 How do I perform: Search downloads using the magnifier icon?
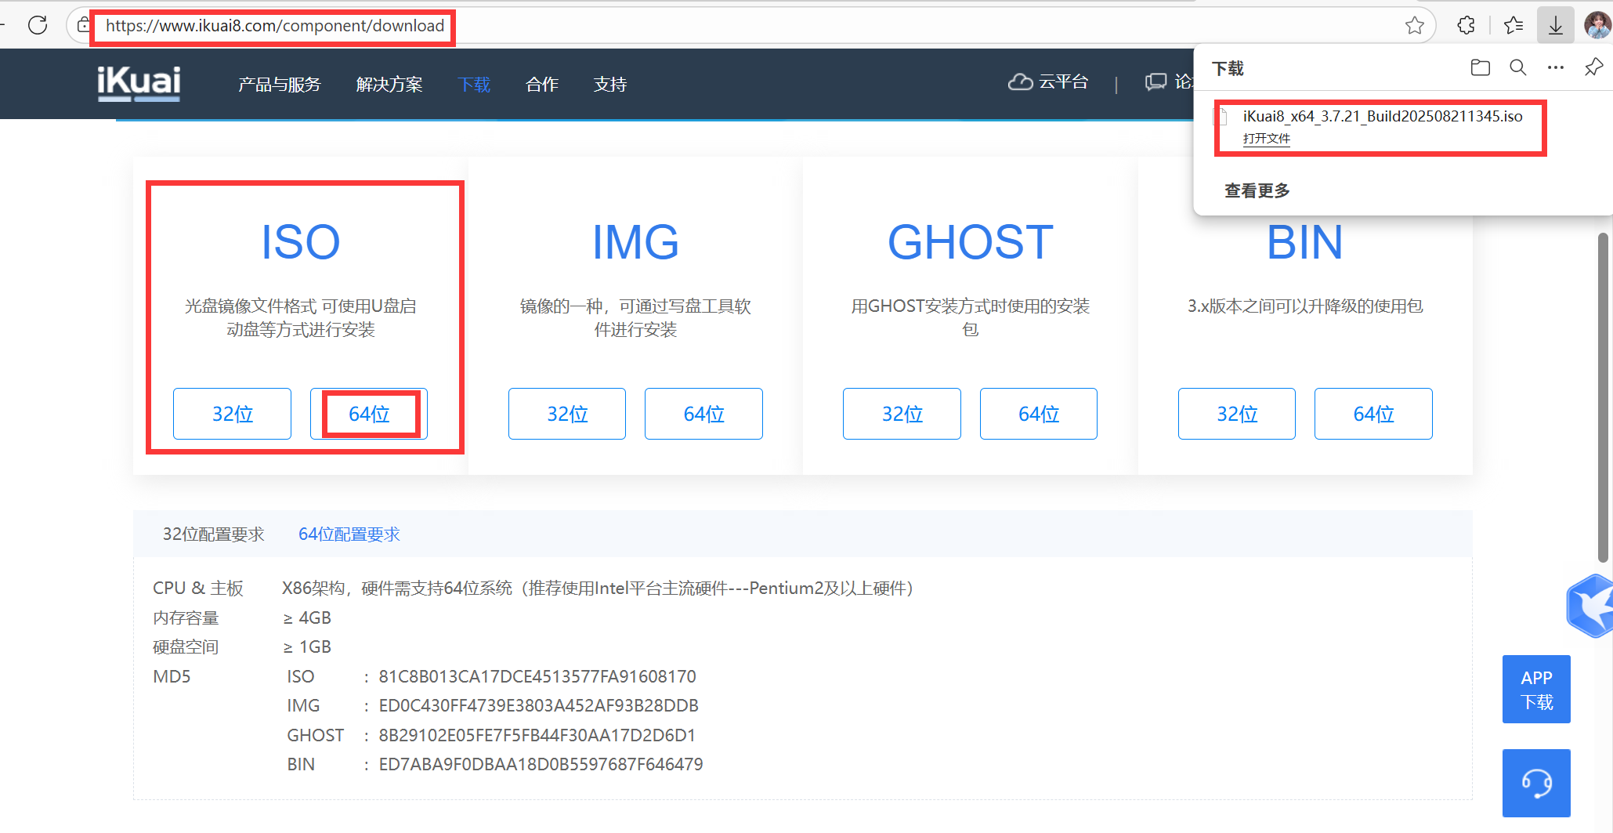click(x=1518, y=67)
